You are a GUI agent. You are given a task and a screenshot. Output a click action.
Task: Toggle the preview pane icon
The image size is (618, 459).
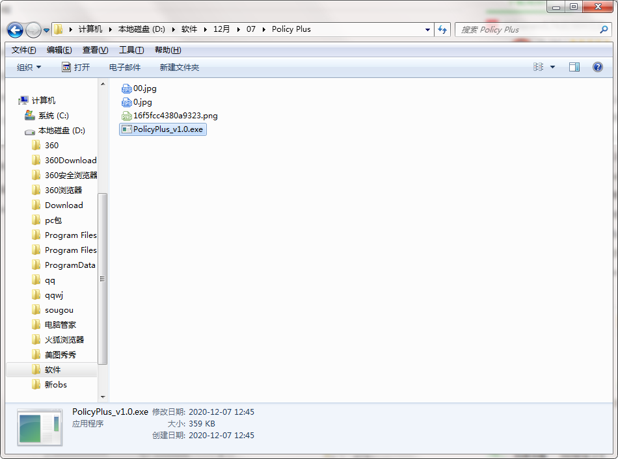[x=574, y=67]
